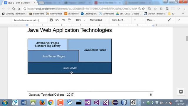
Task: Open the LECTURES - Google Drive bookmark
Action: tap(129, 14)
